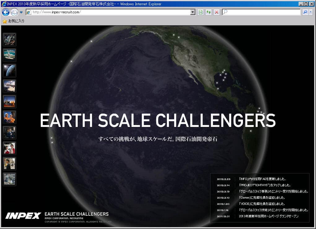Select the aerial city view thumbnail
The width and height of the screenshot is (316, 229).
pos(9,179)
